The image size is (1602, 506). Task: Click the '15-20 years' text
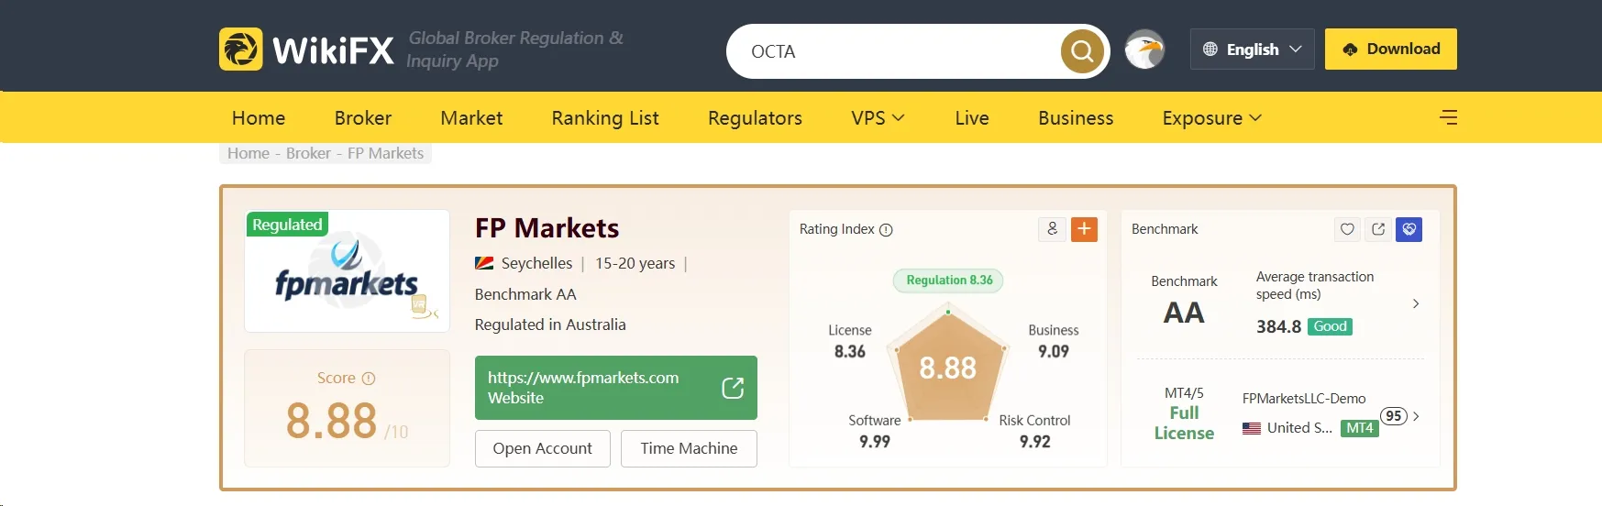[x=635, y=263]
